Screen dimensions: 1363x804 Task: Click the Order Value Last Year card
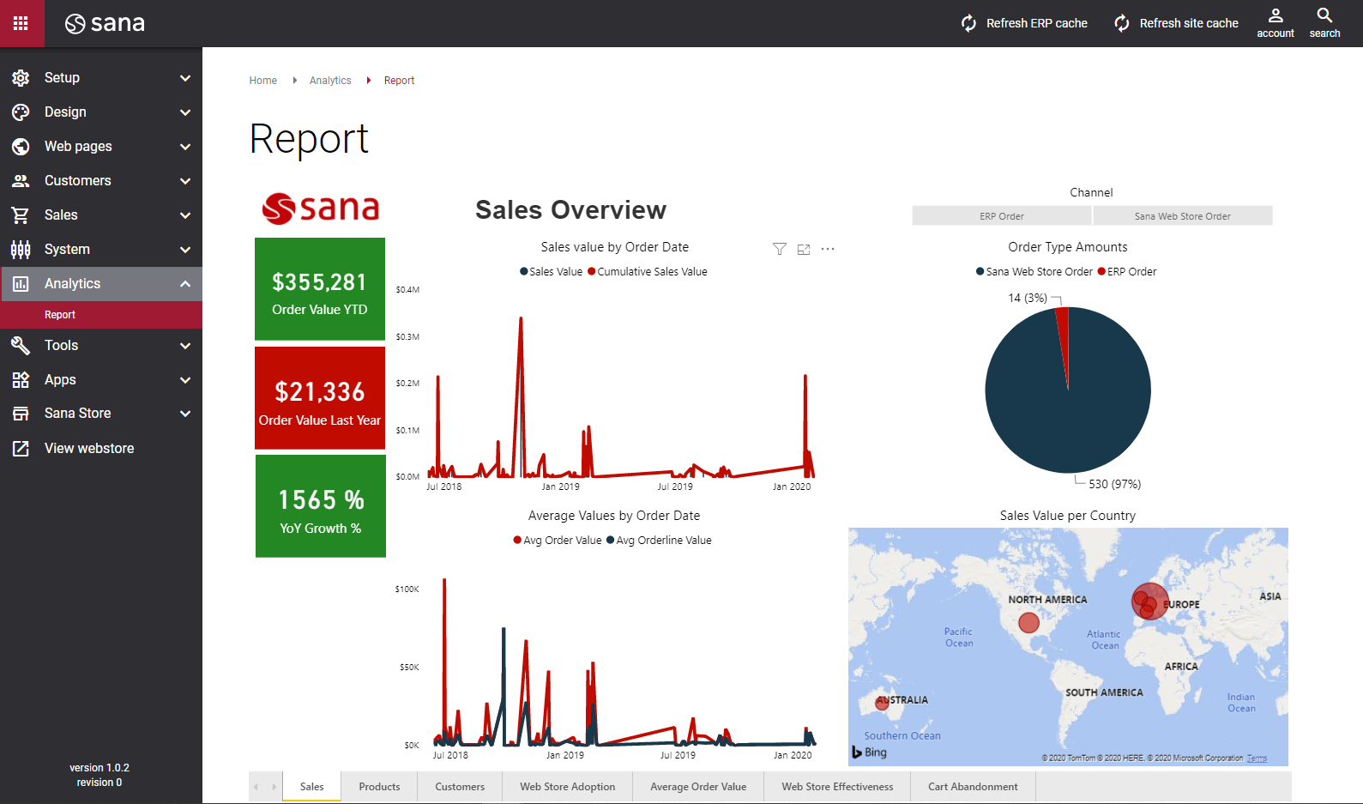(320, 398)
